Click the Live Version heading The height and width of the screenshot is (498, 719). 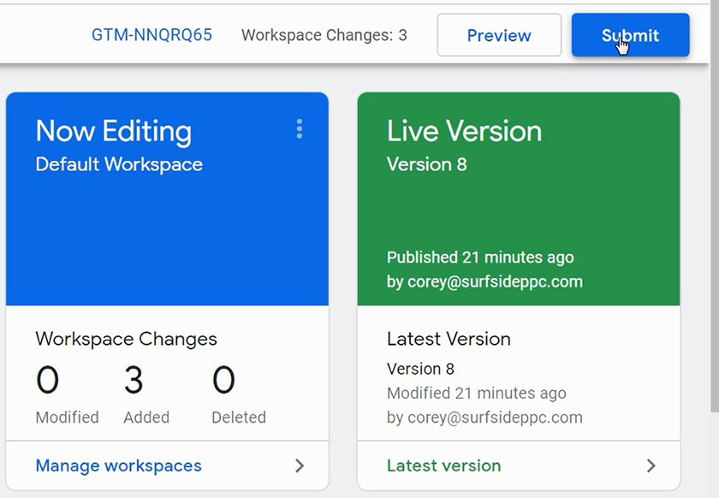pyautogui.click(x=464, y=132)
